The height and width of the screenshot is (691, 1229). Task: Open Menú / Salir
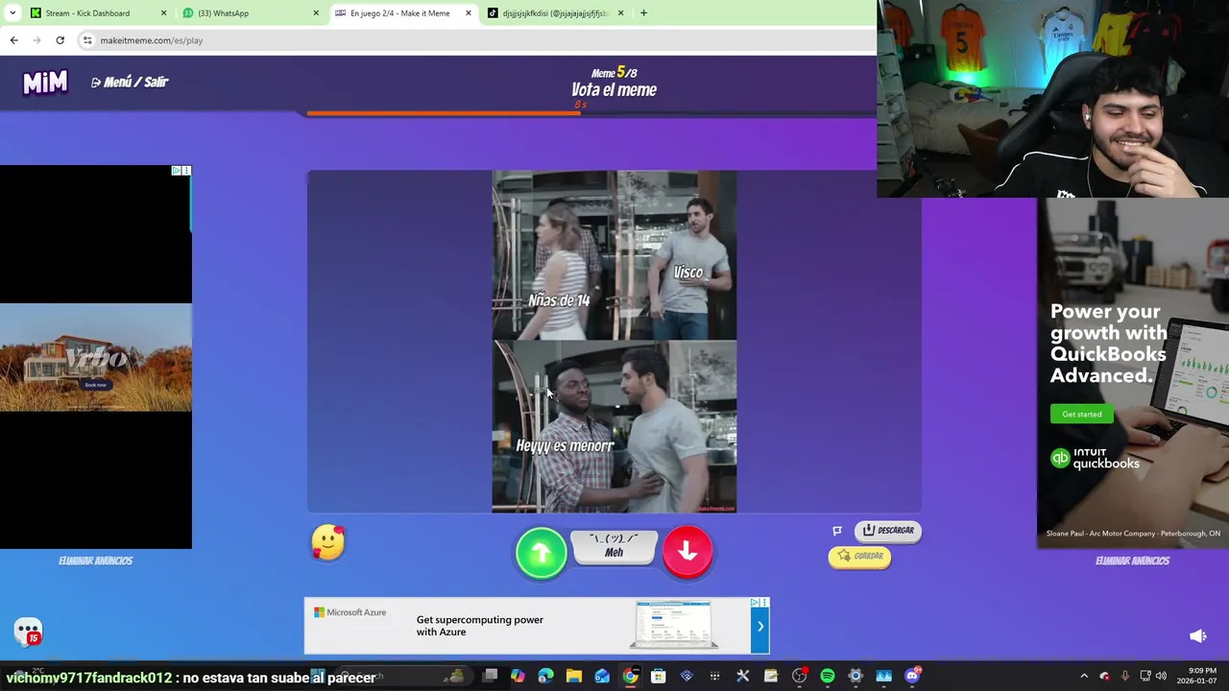point(130,83)
